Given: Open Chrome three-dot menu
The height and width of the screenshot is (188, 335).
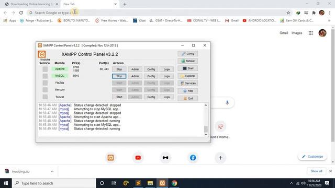Looking at the screenshot, I should pos(330,13).
